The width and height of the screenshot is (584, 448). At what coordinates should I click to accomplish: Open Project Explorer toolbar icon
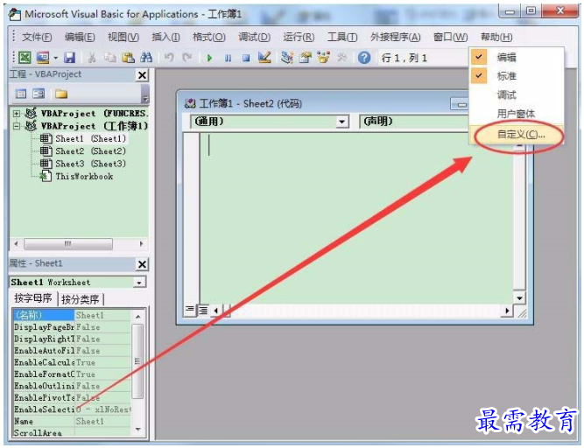coord(287,57)
